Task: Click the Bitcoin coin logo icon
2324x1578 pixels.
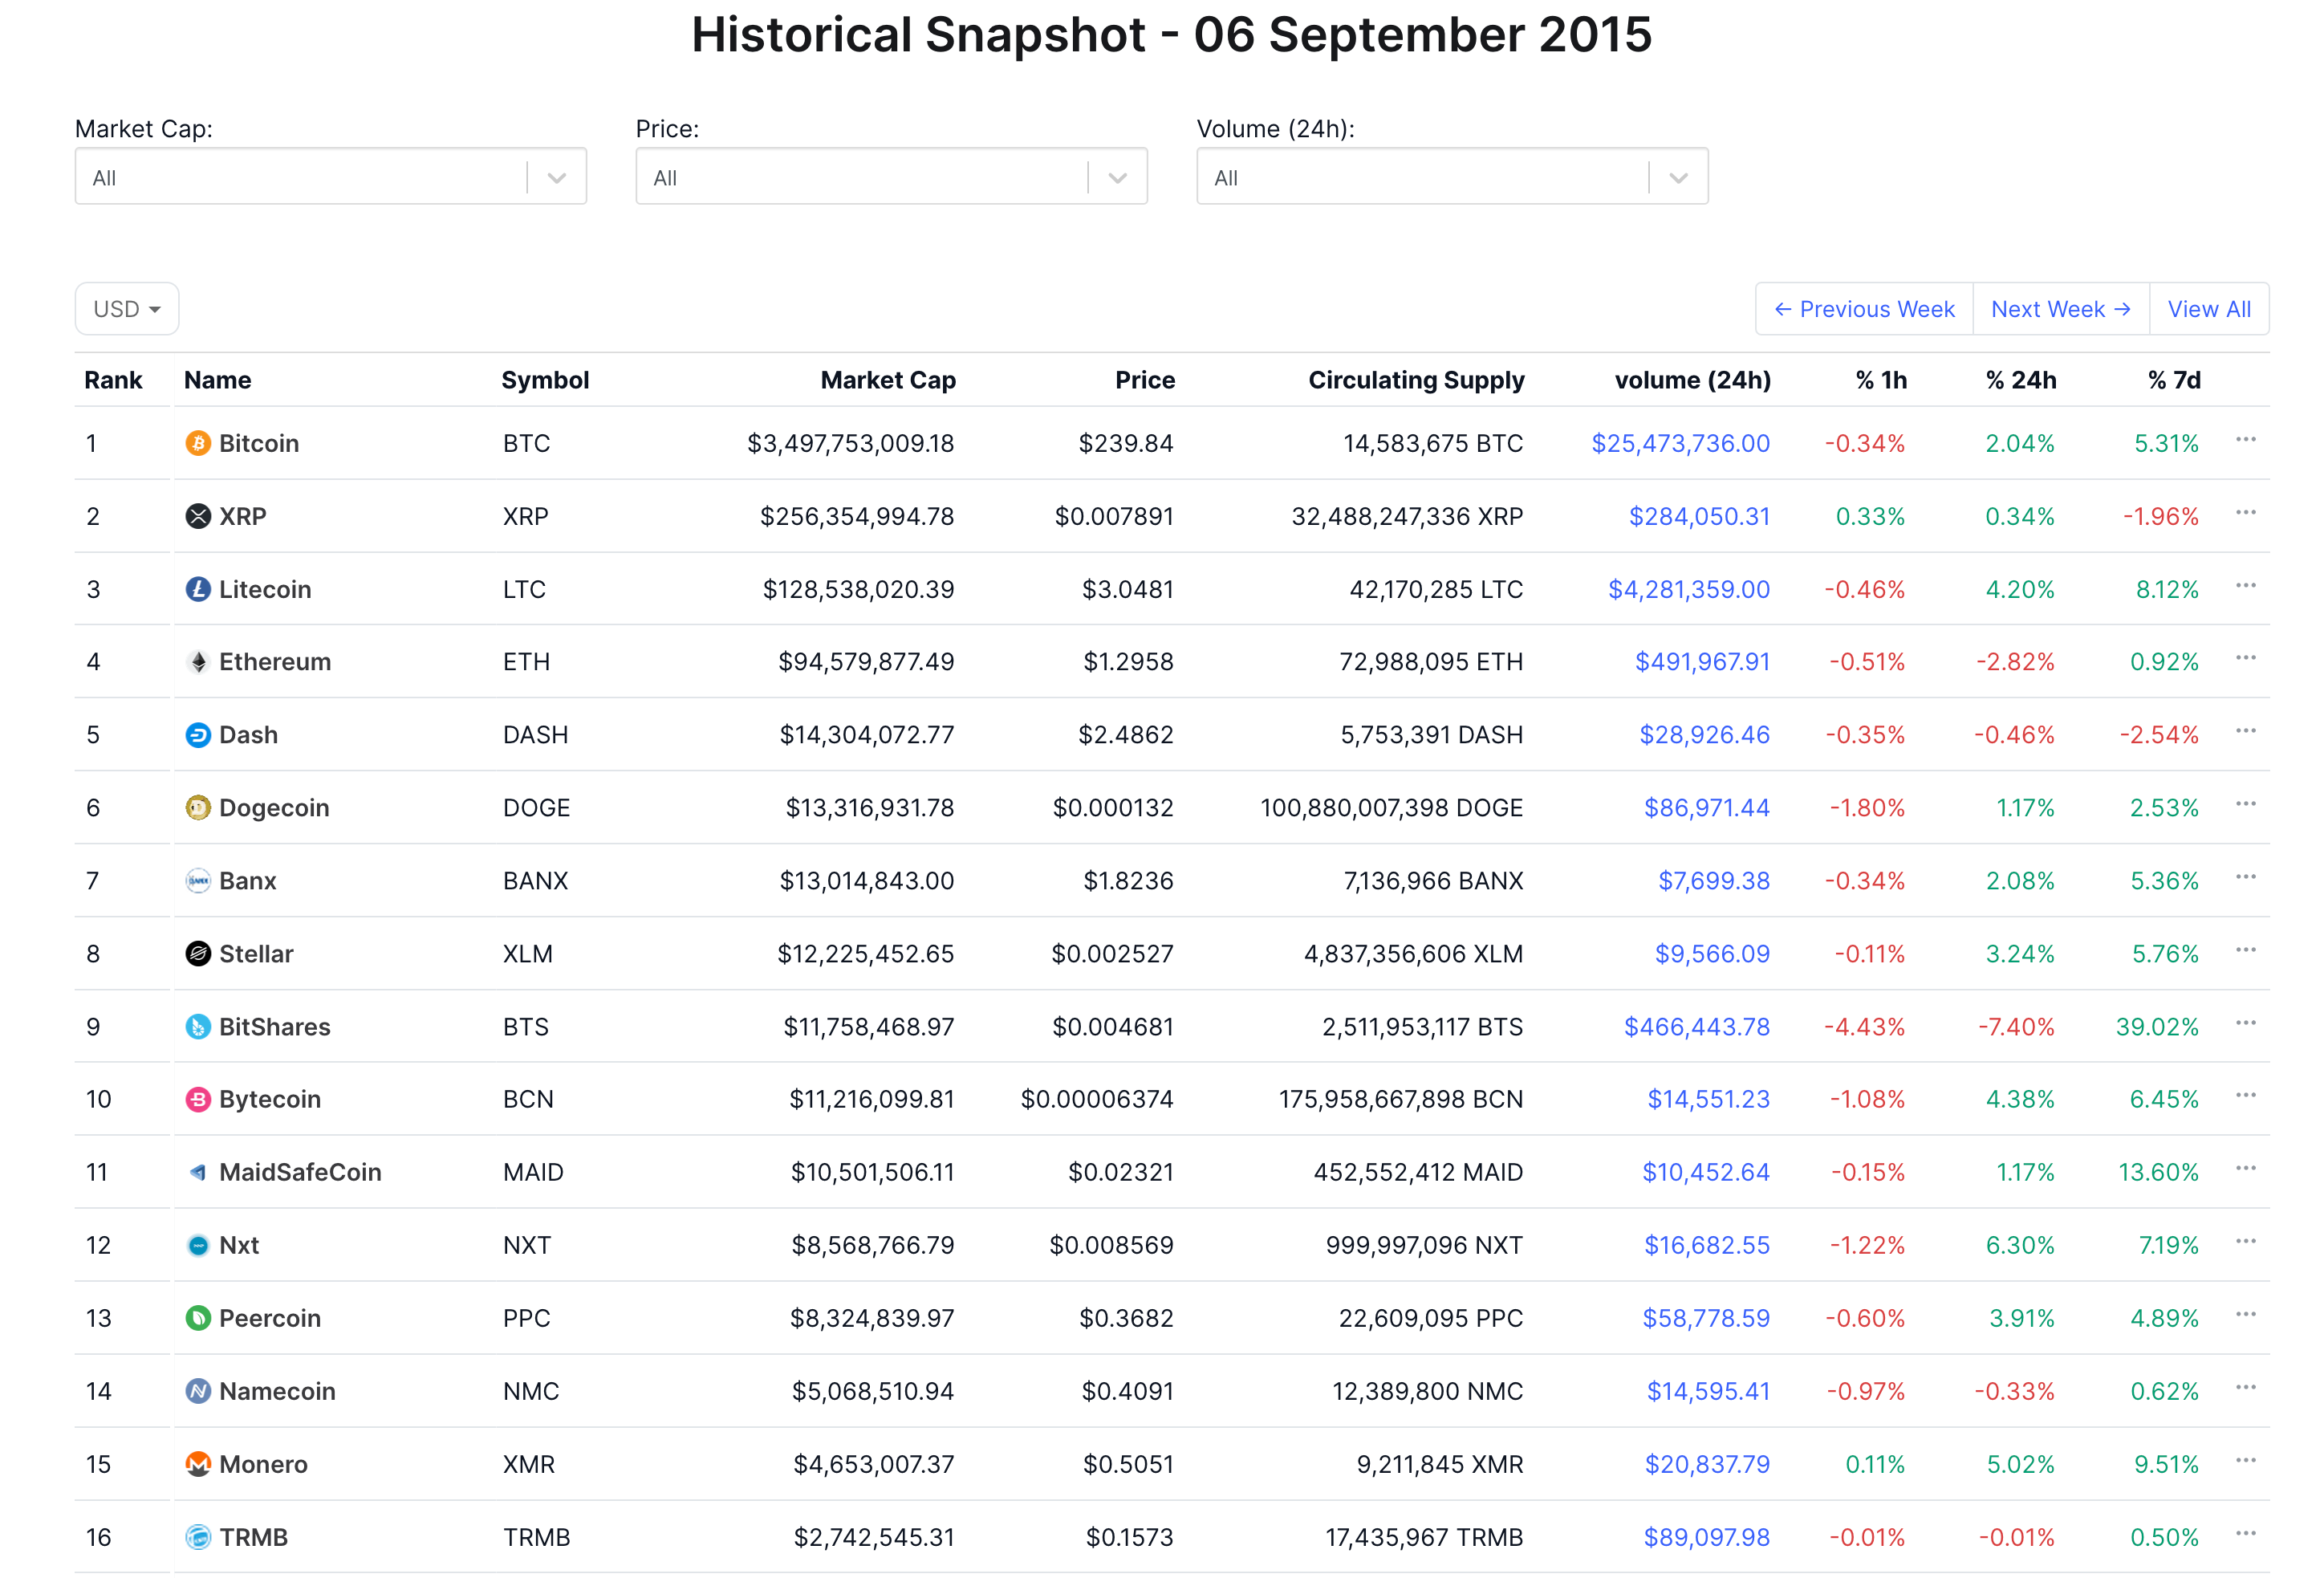Action: (198, 443)
